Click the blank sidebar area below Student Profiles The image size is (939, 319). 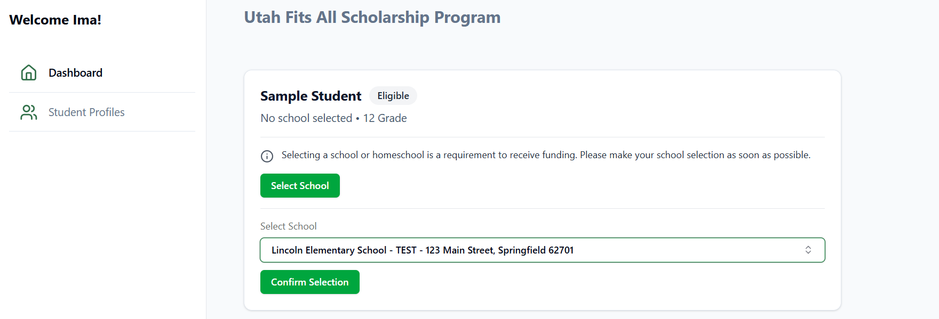point(102,224)
